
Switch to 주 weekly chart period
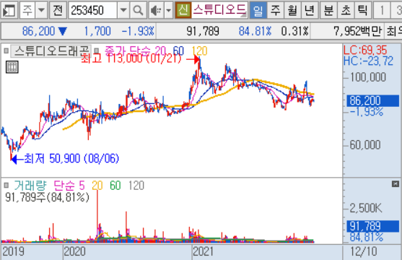click(276, 10)
